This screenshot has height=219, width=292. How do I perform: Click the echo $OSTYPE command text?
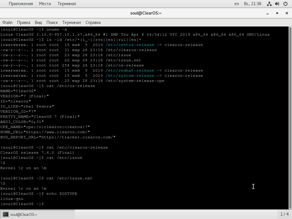point(62,194)
